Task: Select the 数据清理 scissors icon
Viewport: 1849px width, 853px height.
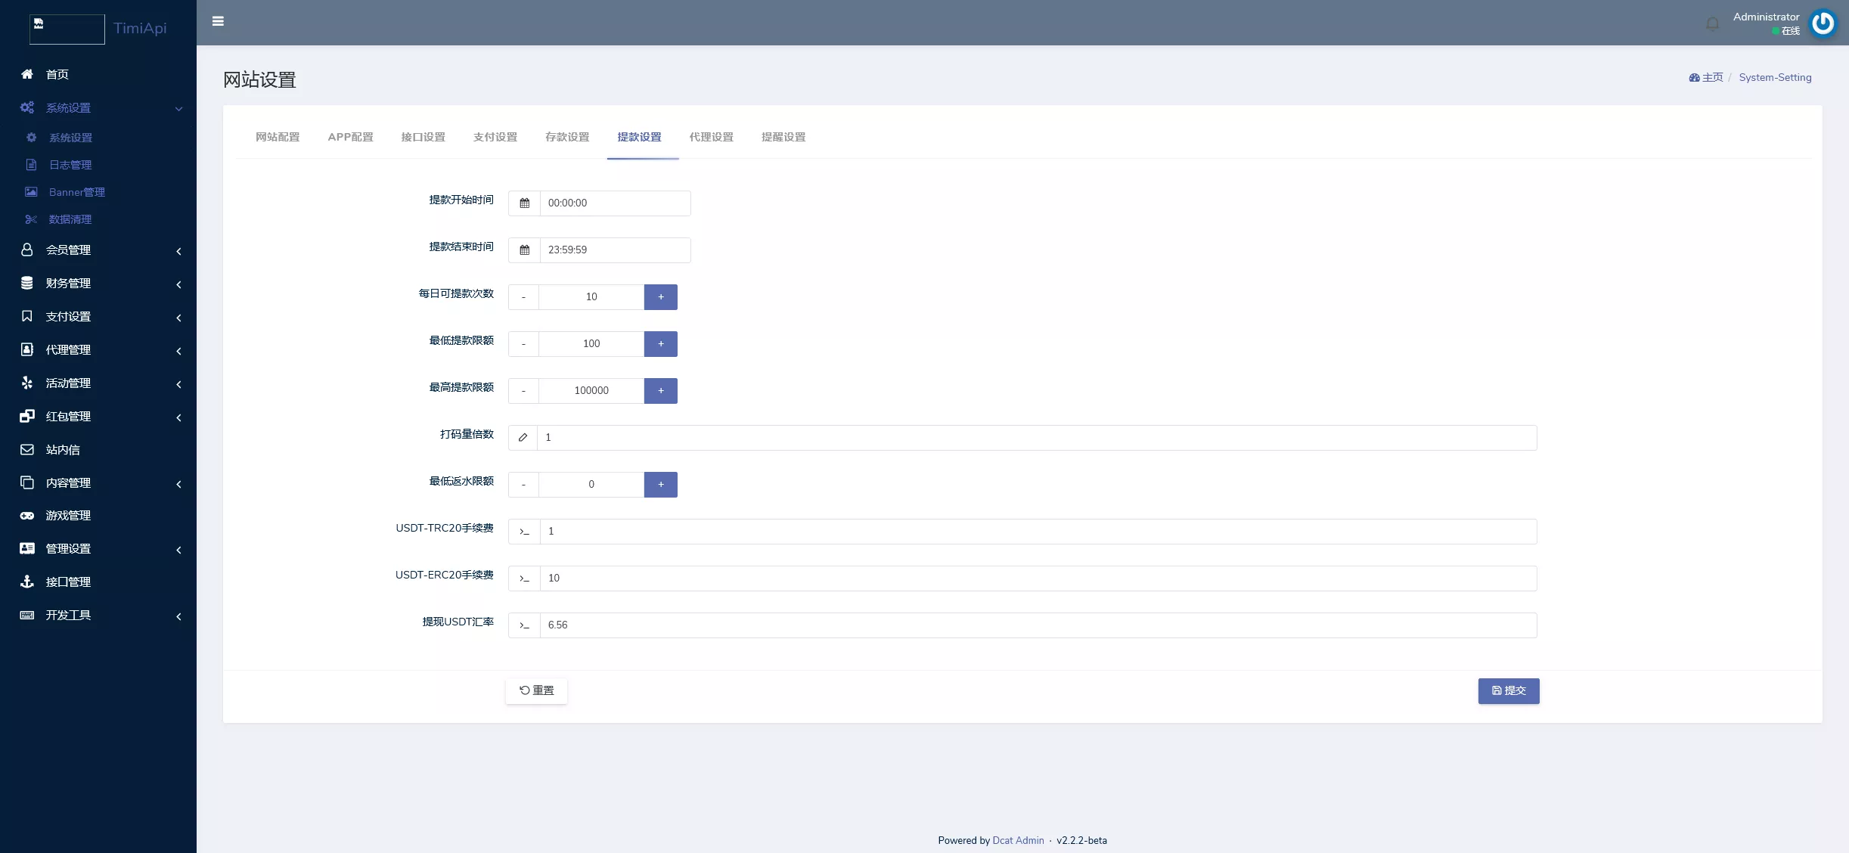Action: click(30, 219)
